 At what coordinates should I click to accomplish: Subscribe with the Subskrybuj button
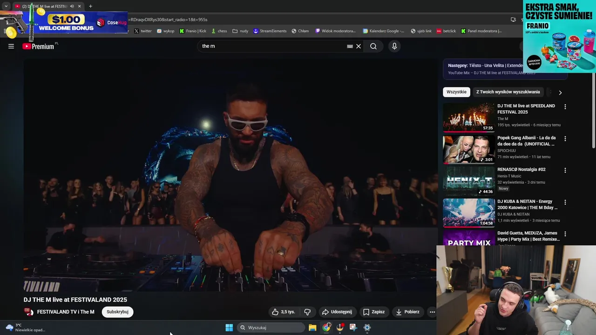[117, 312]
